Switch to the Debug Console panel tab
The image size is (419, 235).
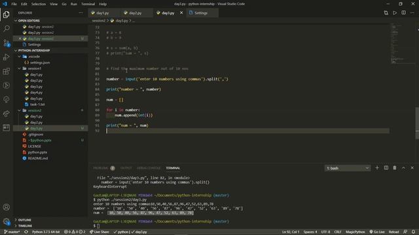coord(149,168)
